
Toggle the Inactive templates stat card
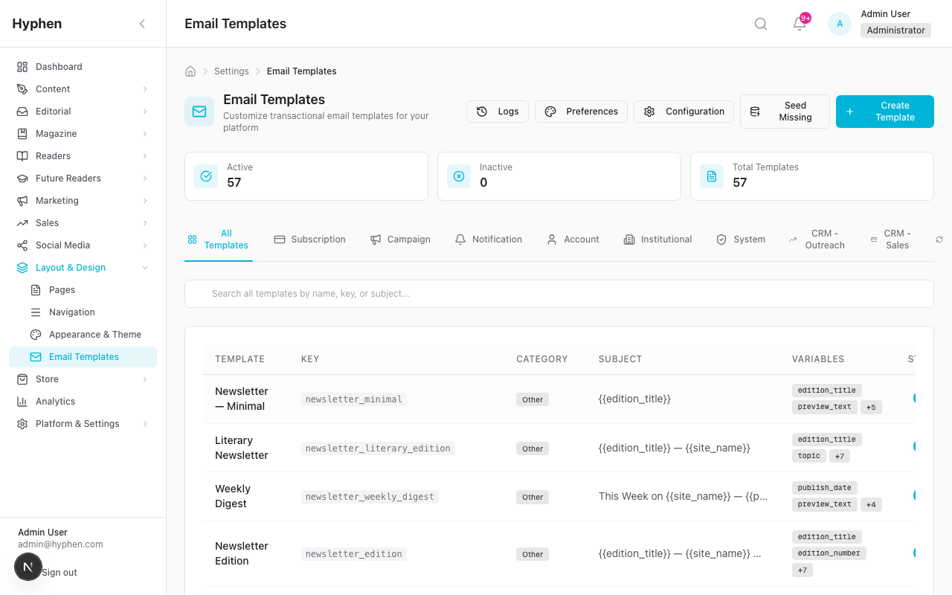[559, 176]
